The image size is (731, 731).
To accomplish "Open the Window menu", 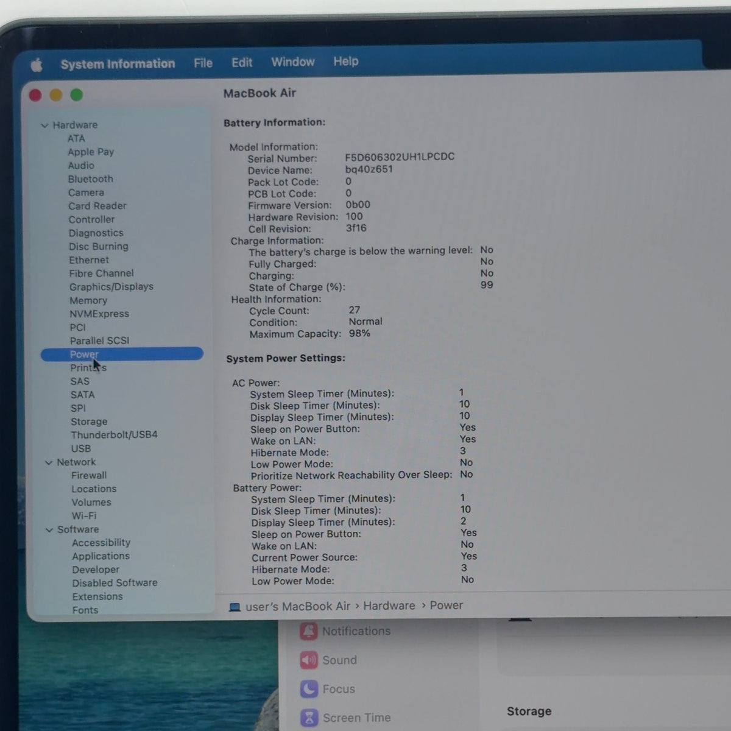I will tap(293, 62).
